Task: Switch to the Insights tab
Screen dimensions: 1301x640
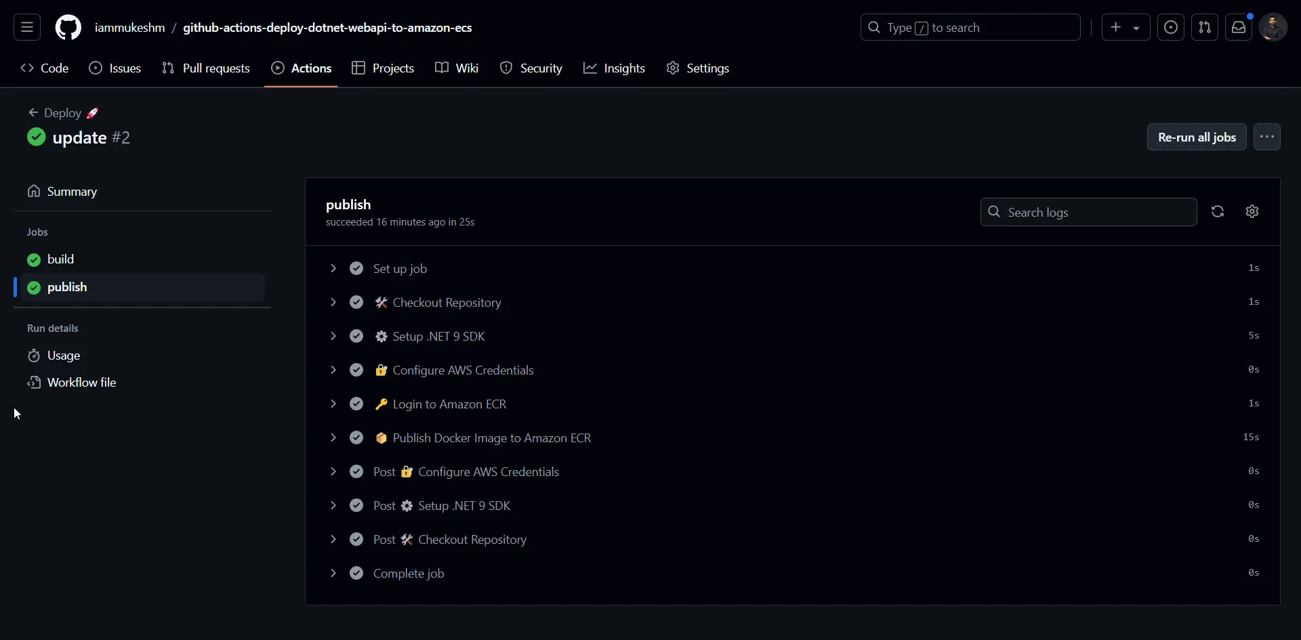Action: click(x=614, y=68)
